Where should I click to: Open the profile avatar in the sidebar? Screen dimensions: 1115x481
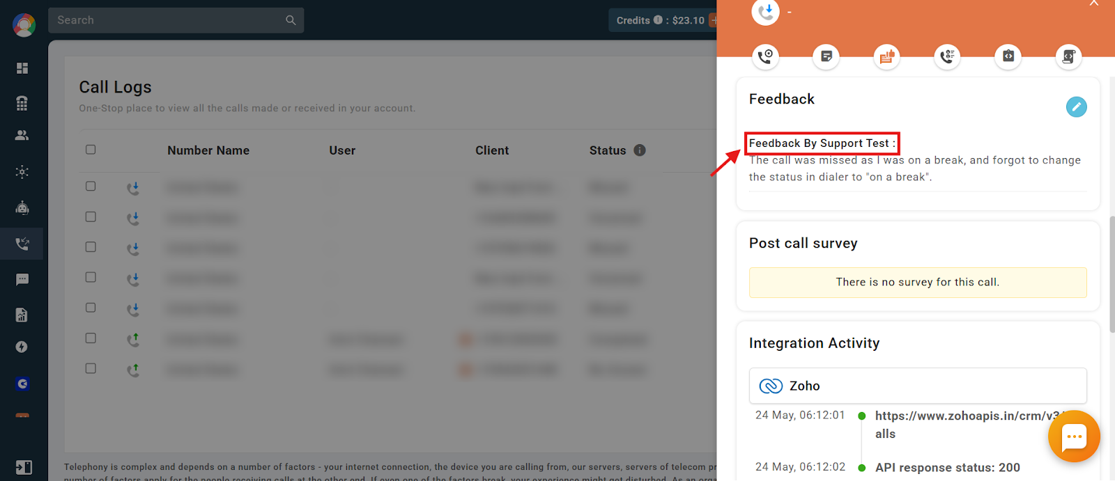coord(24,25)
